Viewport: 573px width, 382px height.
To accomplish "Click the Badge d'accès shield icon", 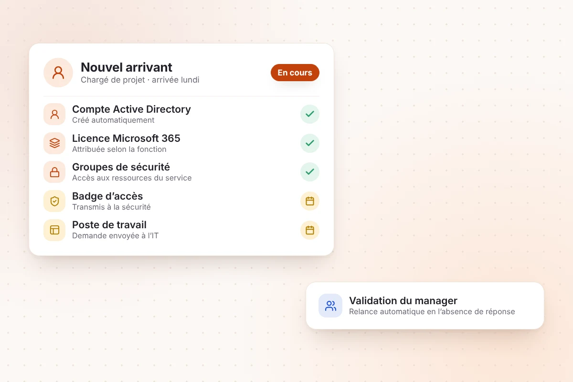I will tap(54, 201).
